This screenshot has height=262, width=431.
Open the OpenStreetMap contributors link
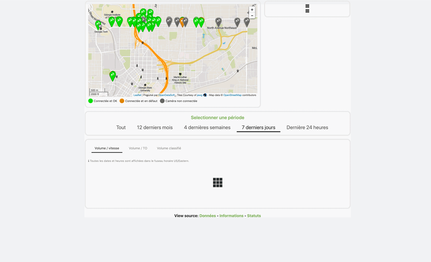(232, 95)
